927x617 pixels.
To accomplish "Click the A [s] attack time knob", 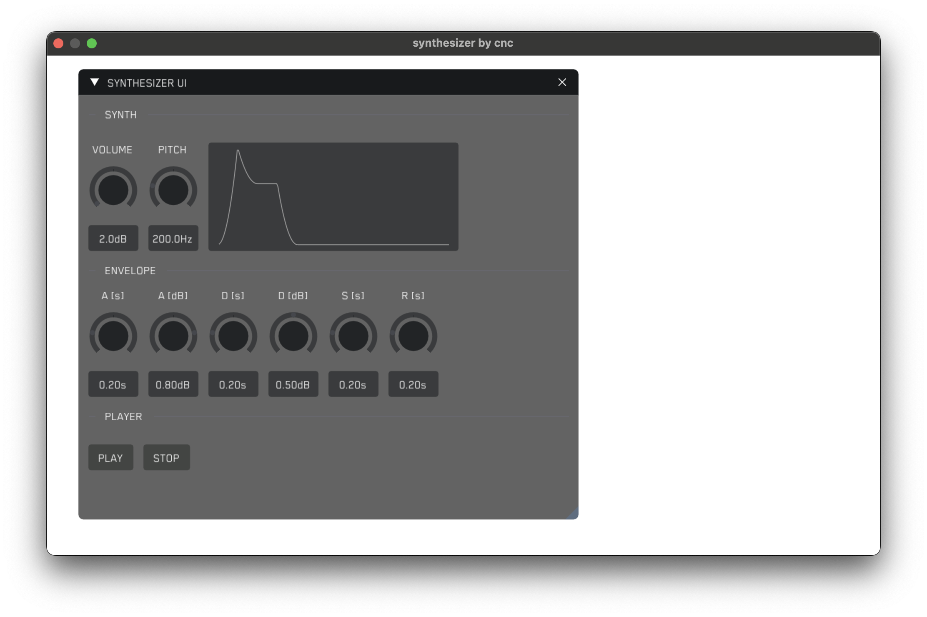I will coord(113,336).
